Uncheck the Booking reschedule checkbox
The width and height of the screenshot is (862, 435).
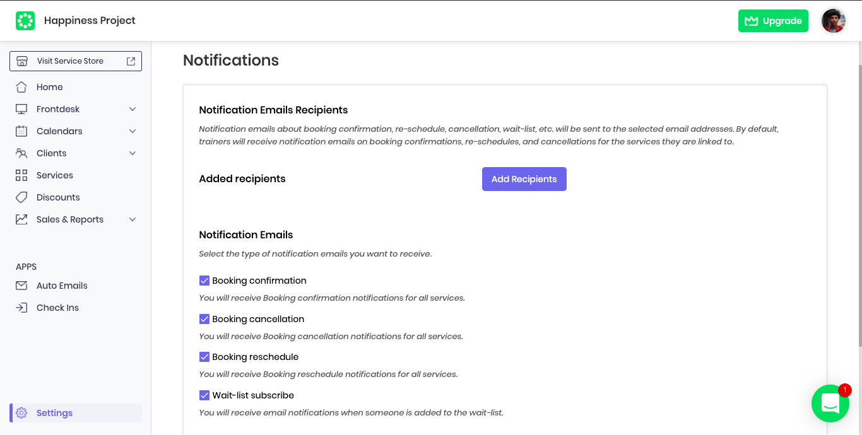pos(204,357)
